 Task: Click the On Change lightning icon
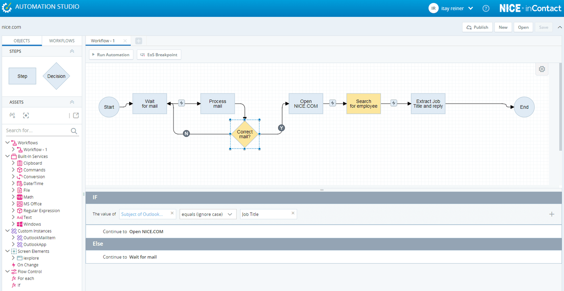pos(14,265)
